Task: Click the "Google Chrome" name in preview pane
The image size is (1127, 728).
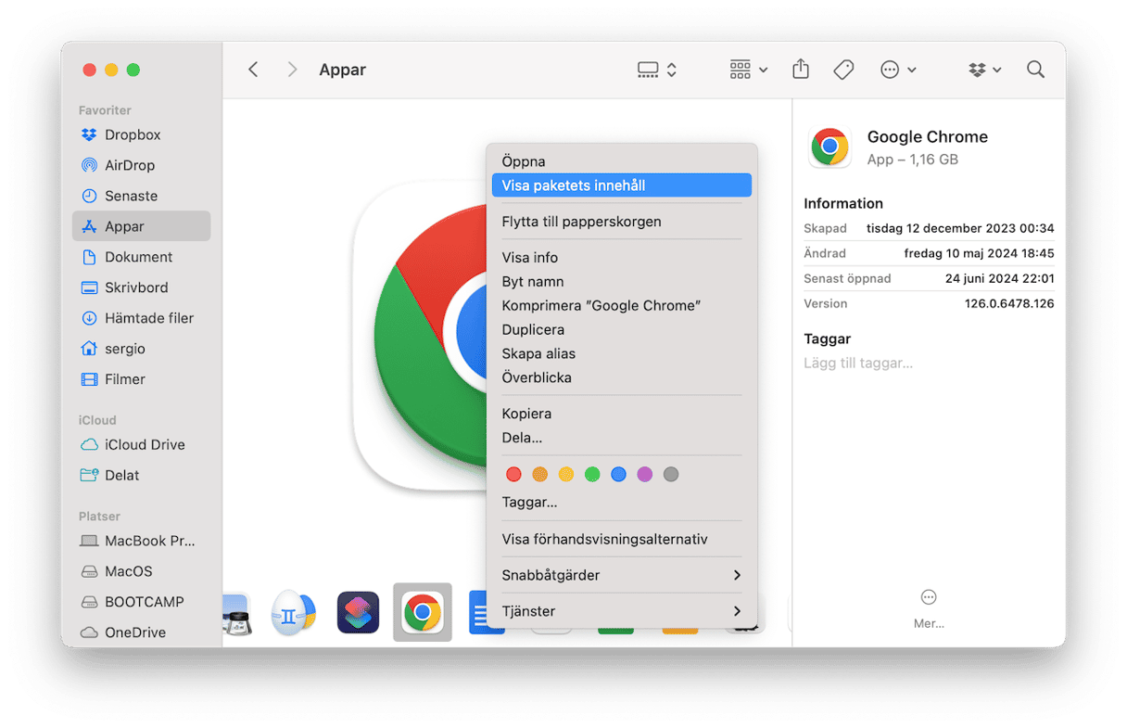Action: [x=928, y=136]
